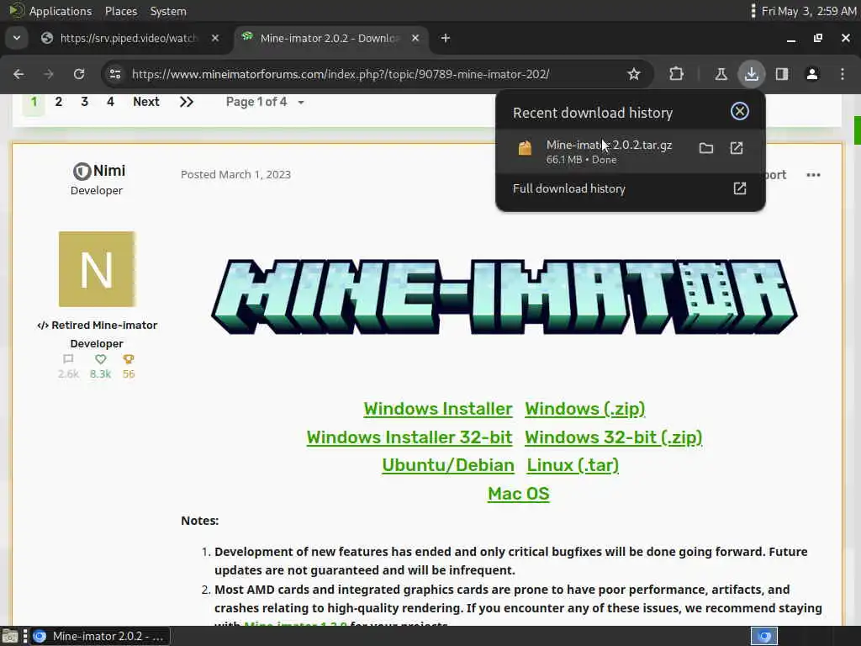Viewport: 861px width, 646px height.
Task: Click the Mine-imator logo banner image
Action: (x=504, y=297)
